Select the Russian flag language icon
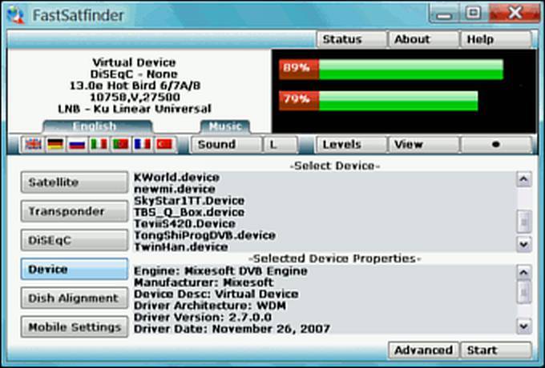Image resolution: width=545 pixels, height=368 pixels. tap(77, 144)
